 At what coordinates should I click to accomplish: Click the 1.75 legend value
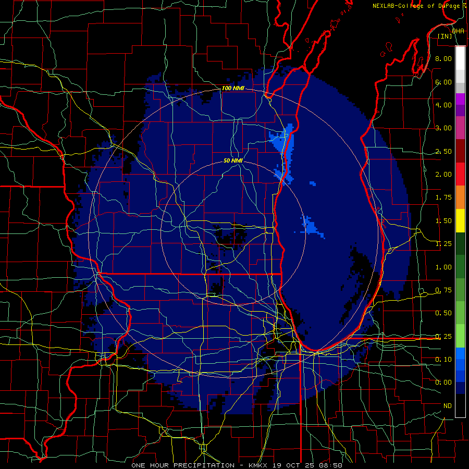[x=443, y=198]
